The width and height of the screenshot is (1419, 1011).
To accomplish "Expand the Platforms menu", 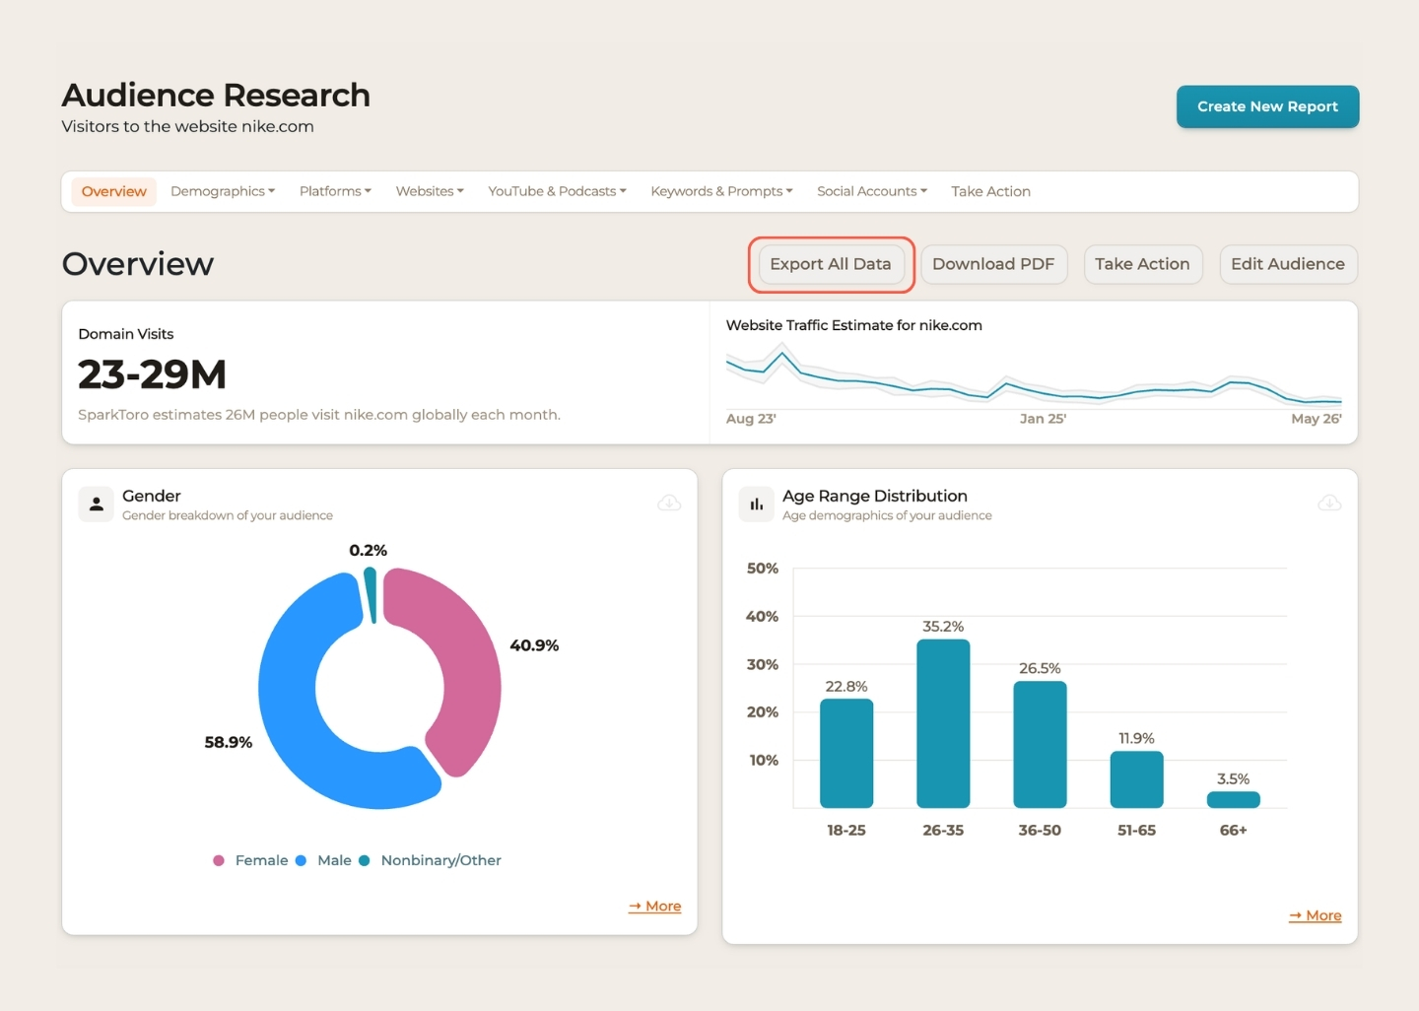I will [x=335, y=191].
